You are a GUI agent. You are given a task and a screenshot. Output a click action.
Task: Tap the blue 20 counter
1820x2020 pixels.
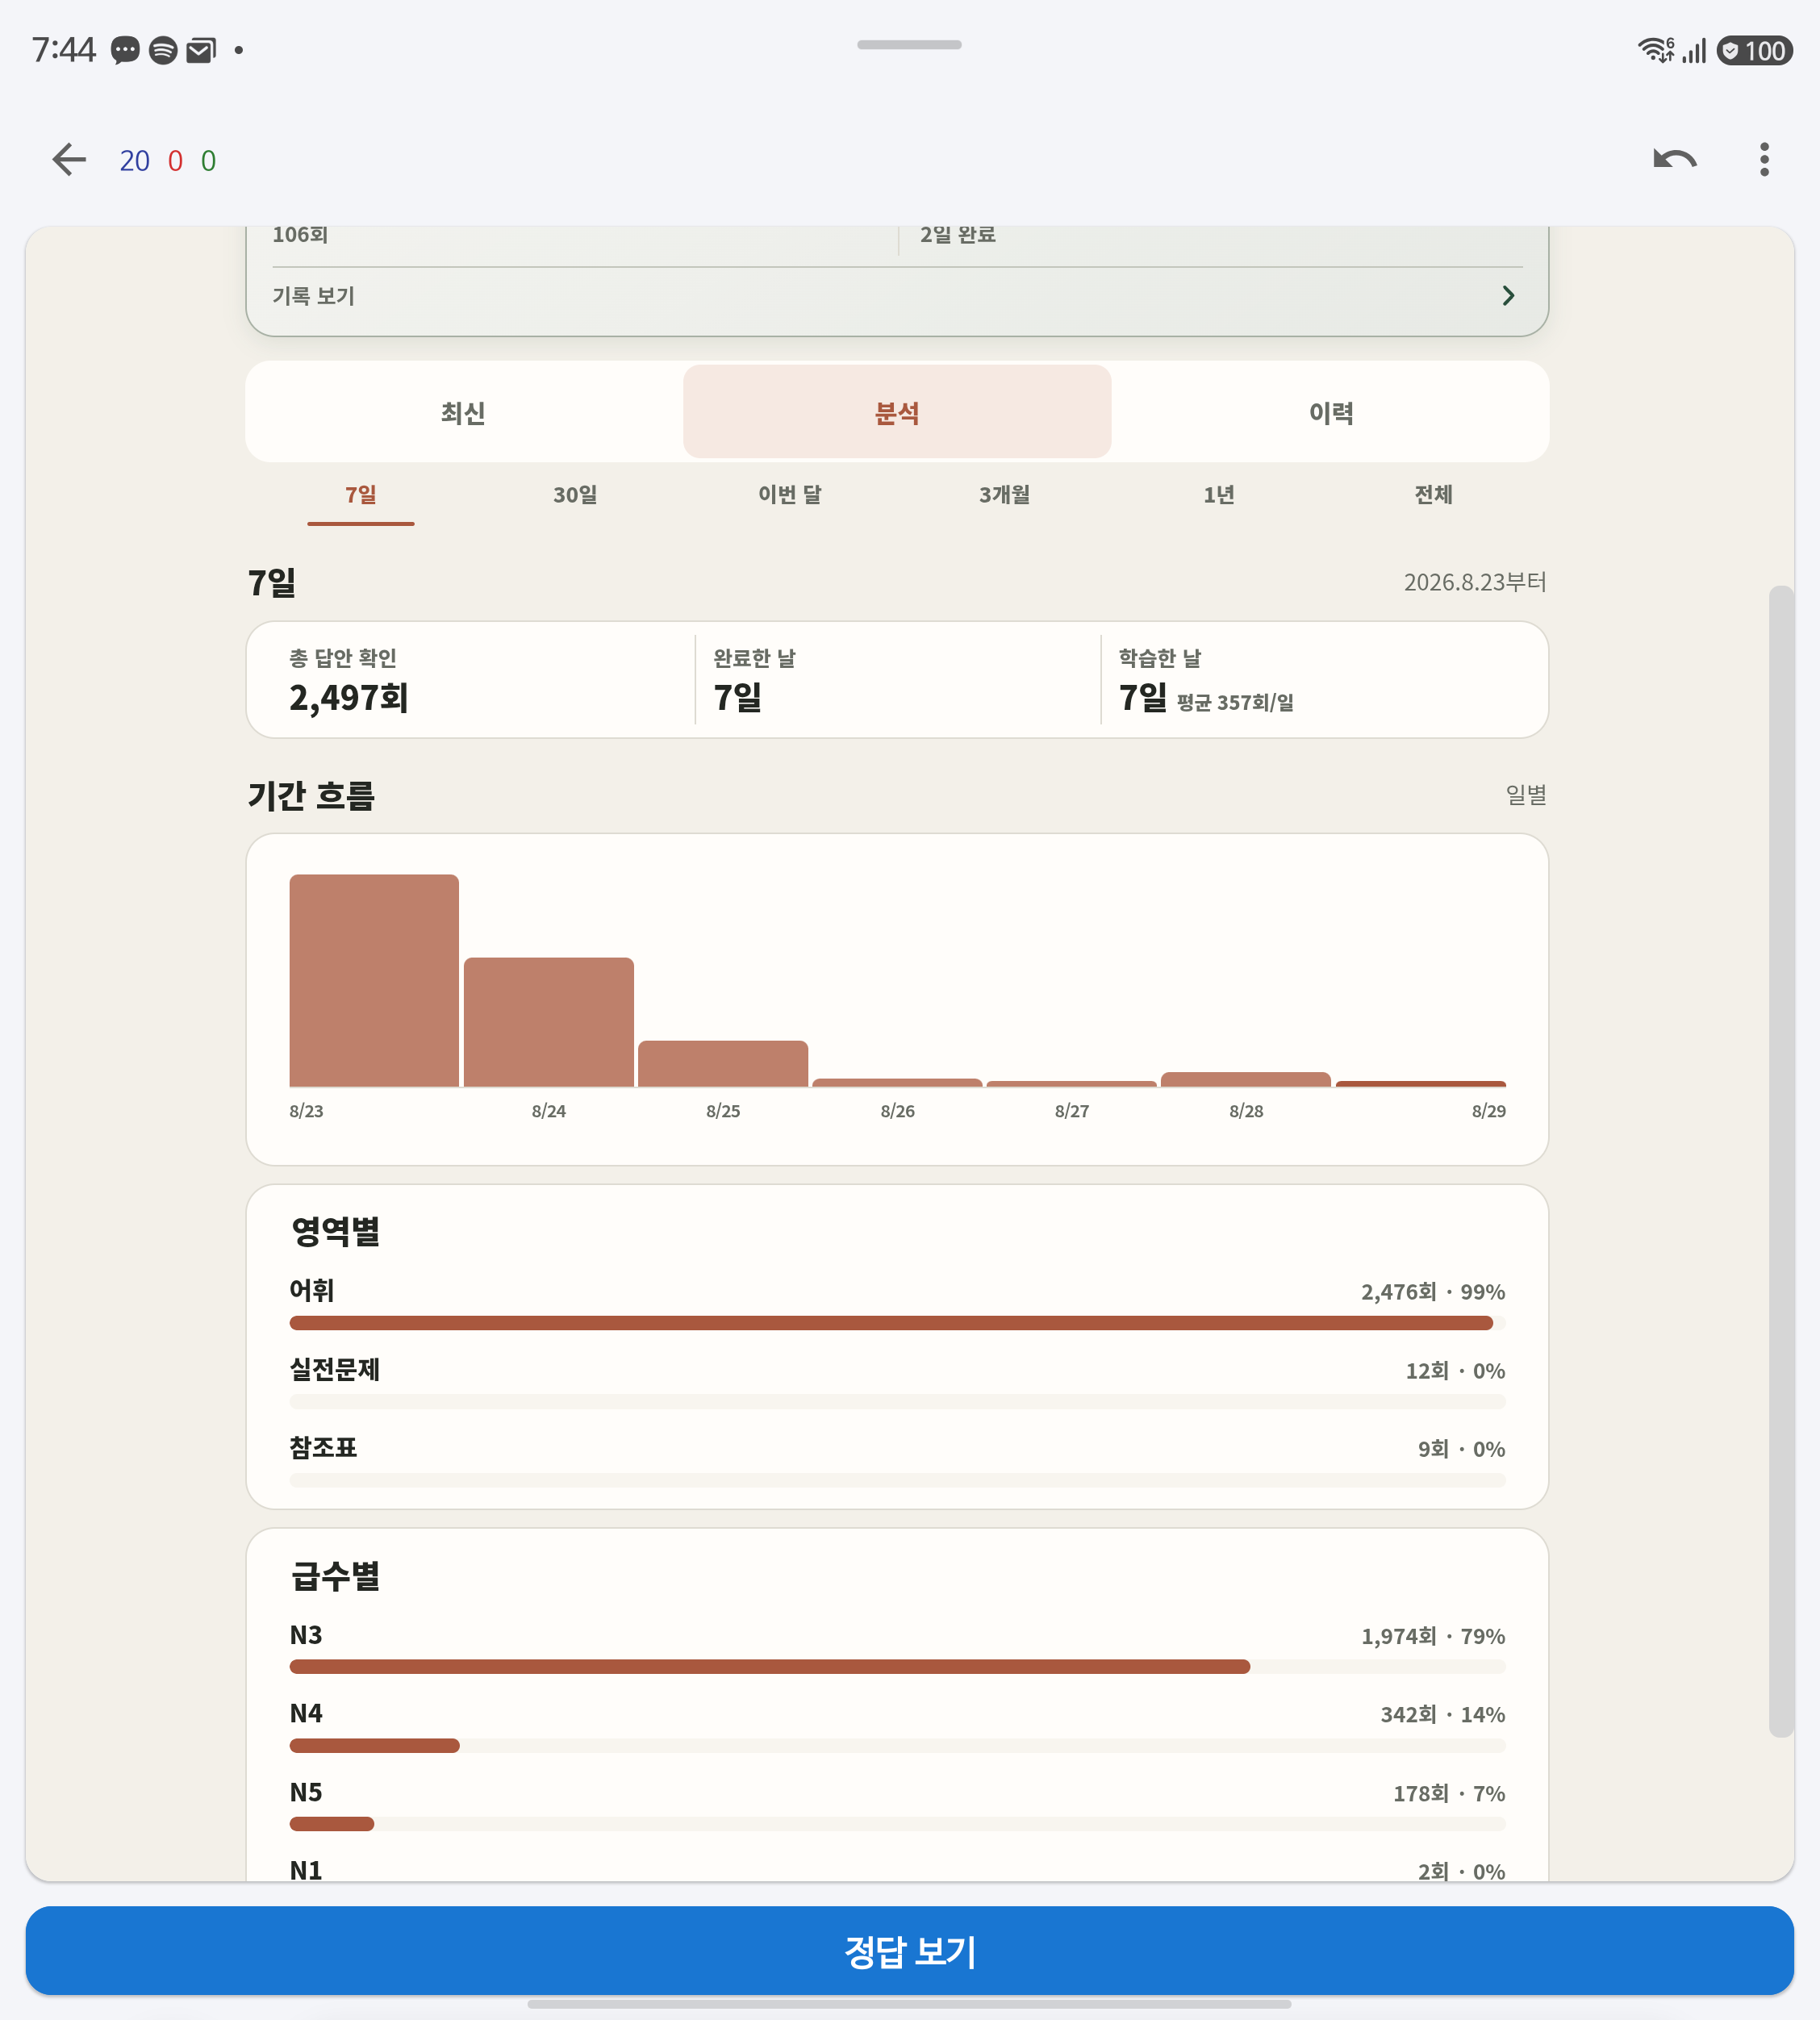click(135, 161)
